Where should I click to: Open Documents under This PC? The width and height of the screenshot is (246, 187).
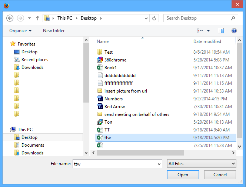point(33,145)
